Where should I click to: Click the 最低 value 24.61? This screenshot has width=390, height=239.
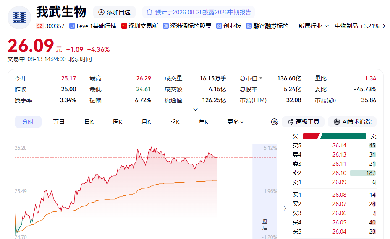click(144, 89)
